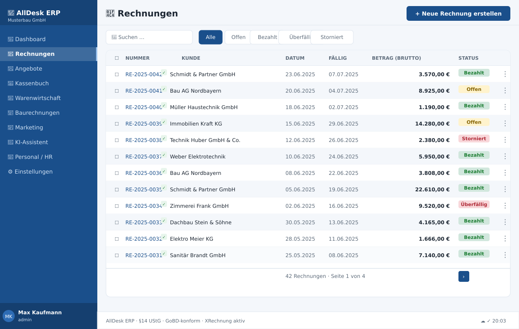The height and width of the screenshot is (329, 519).
Task: Open Baurechnungen in sidebar
Action: click(48, 113)
